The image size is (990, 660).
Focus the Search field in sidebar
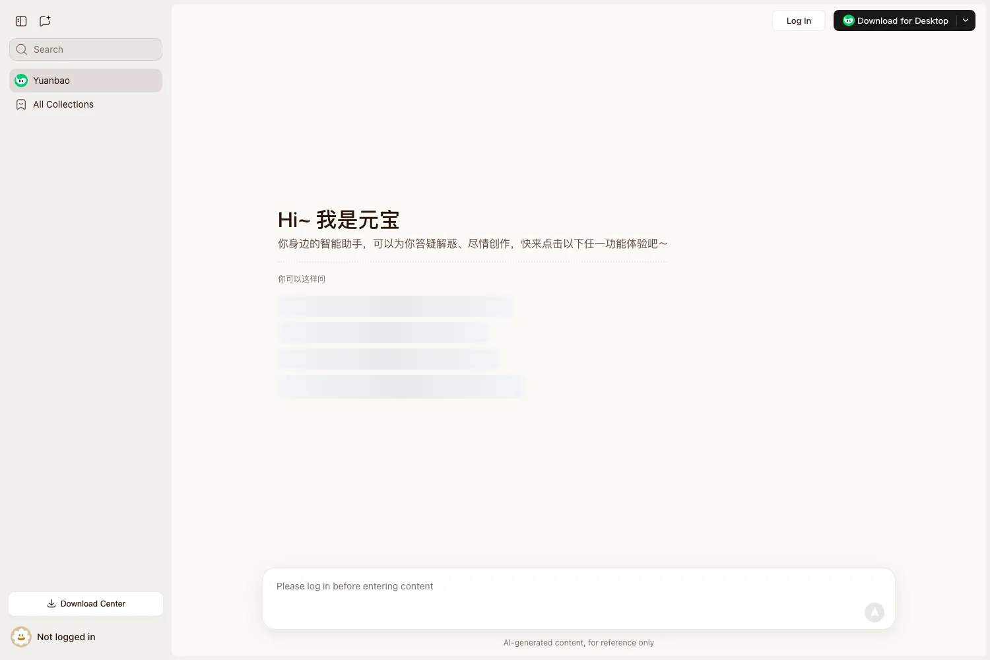pos(86,49)
